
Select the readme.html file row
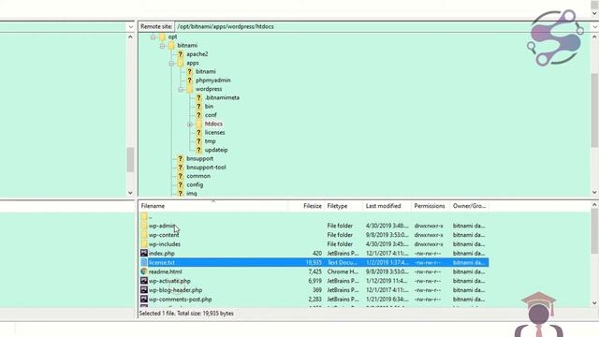click(x=314, y=271)
